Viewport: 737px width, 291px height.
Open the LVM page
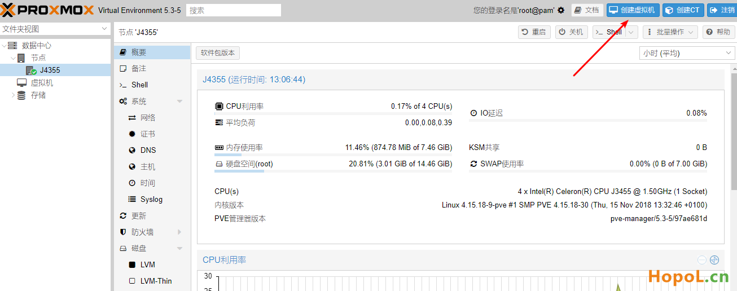(152, 265)
